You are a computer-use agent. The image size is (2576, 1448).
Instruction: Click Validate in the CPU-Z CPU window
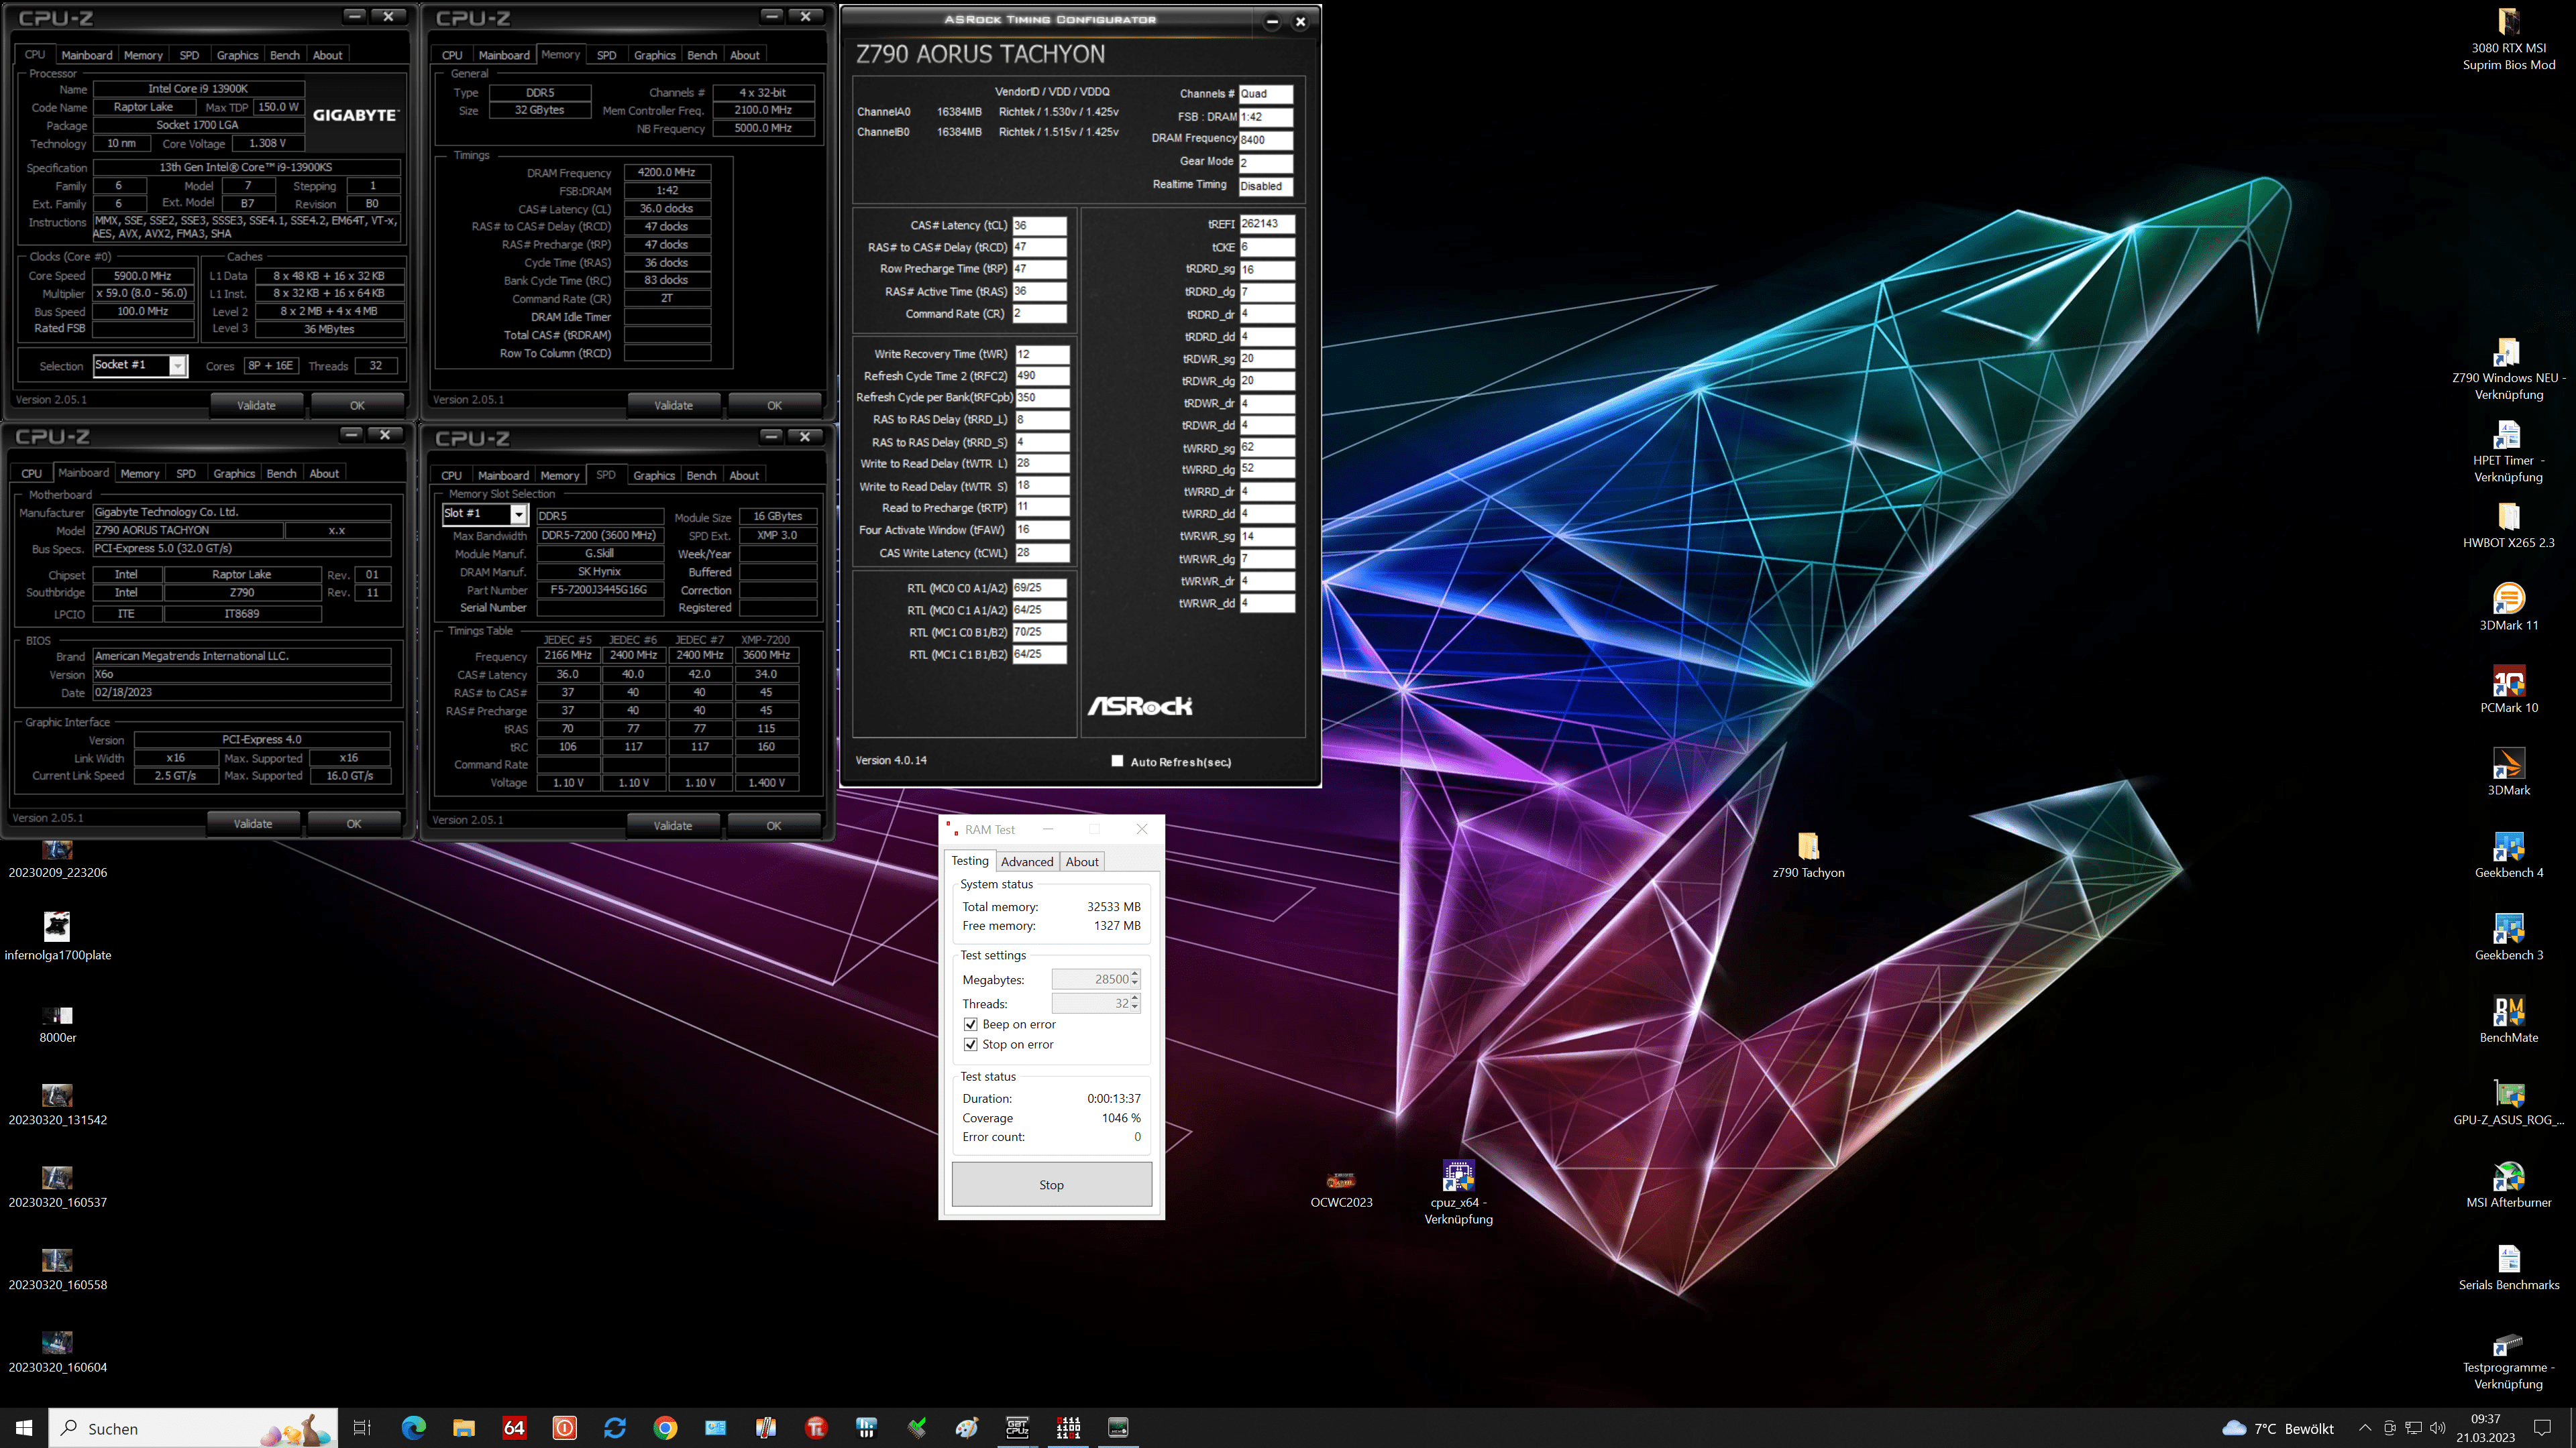click(256, 405)
